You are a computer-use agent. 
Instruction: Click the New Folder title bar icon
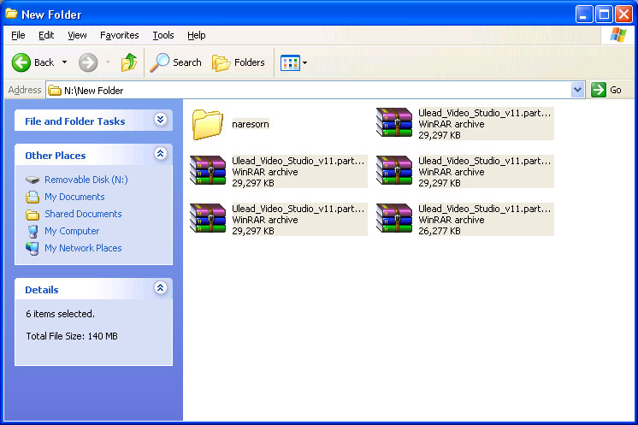point(11,14)
